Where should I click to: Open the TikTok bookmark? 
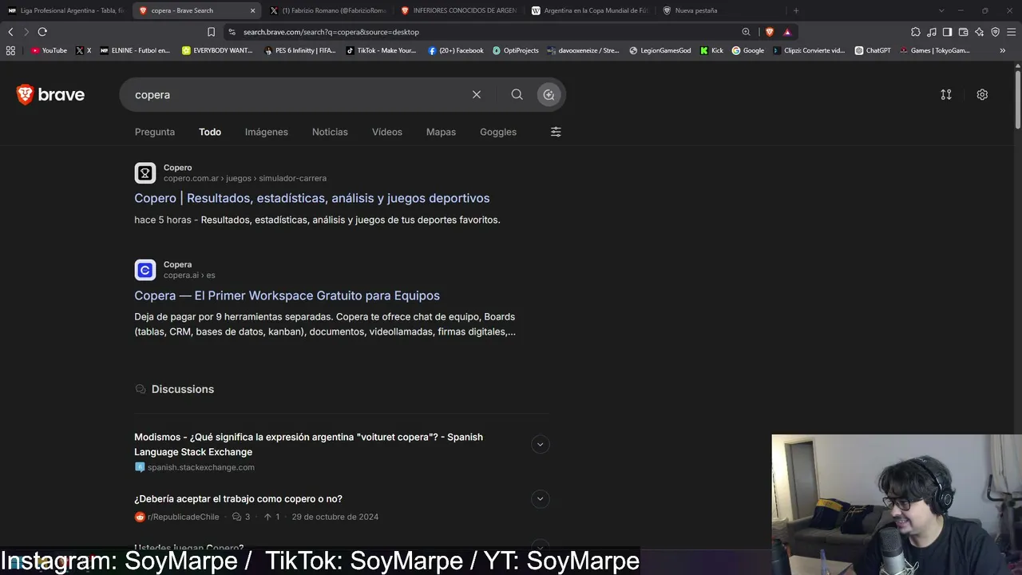click(381, 50)
